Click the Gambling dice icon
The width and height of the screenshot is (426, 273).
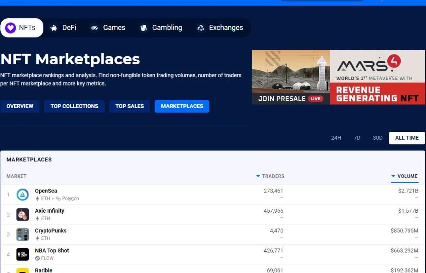click(x=144, y=28)
